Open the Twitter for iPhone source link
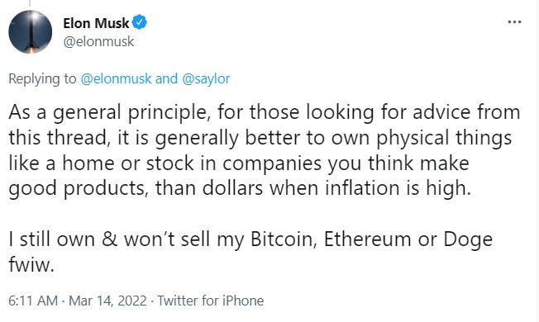Viewport: 539px width, 322px height. click(x=210, y=301)
